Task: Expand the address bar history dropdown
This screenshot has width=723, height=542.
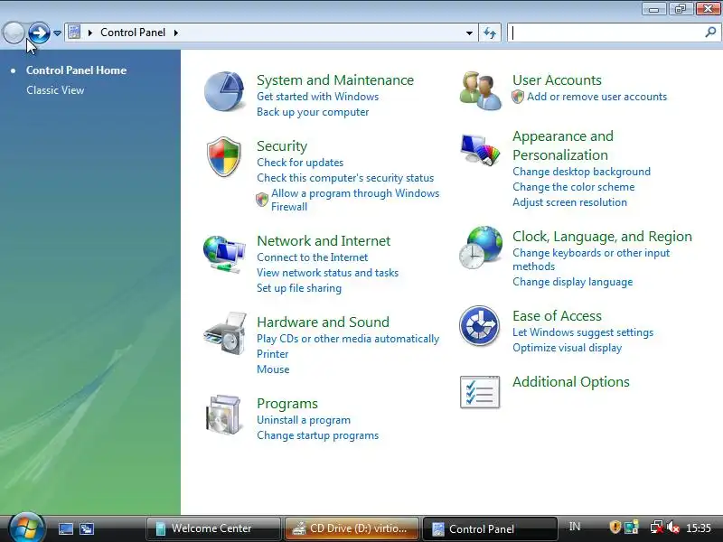Action: 469,33
